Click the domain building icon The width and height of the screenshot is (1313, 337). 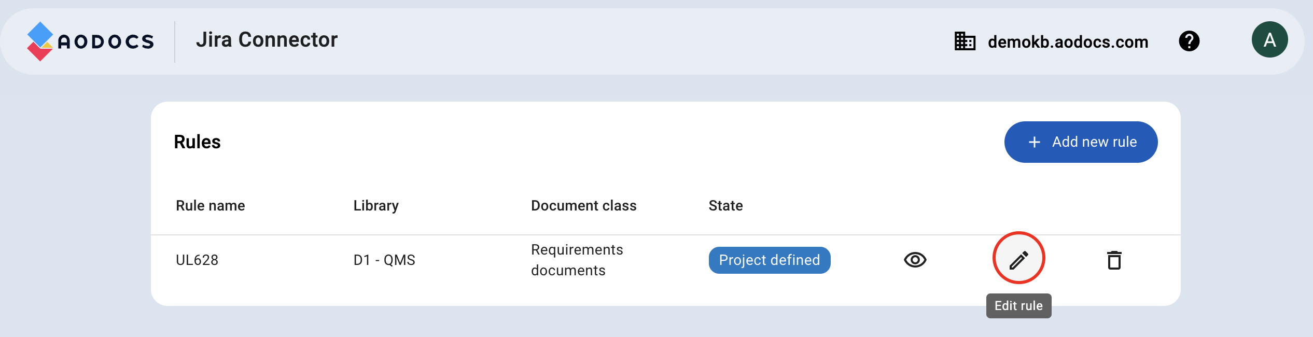click(x=965, y=41)
